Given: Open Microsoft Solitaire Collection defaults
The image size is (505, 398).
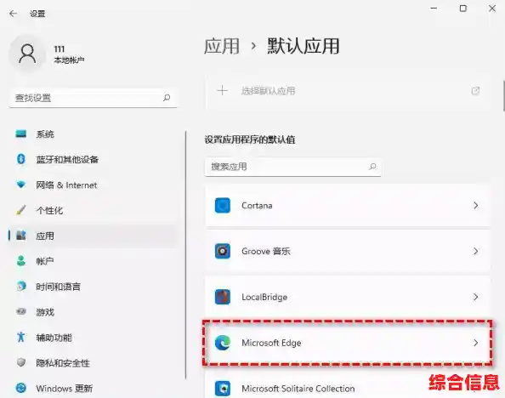Looking at the screenshot, I should 348,385.
